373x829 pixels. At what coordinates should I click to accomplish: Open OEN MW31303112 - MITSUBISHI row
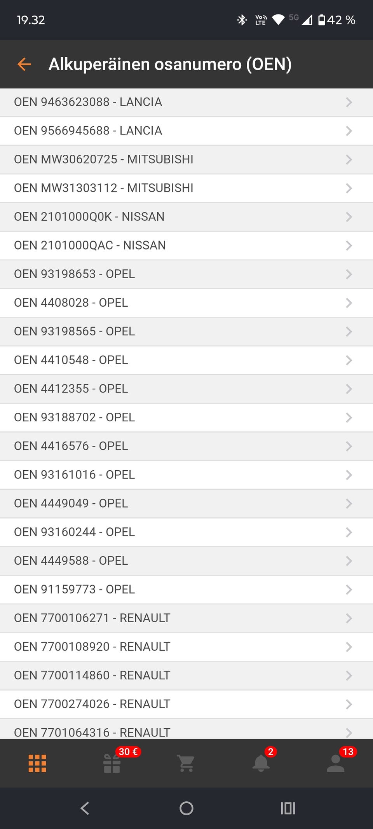(x=104, y=188)
